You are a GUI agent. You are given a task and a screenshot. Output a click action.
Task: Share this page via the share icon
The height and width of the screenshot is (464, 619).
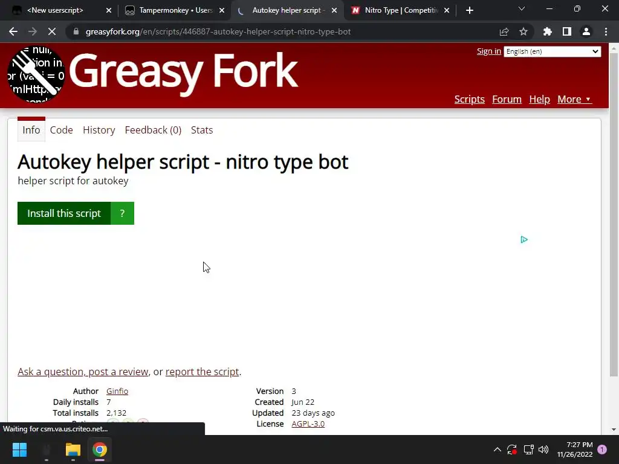pyautogui.click(x=504, y=31)
